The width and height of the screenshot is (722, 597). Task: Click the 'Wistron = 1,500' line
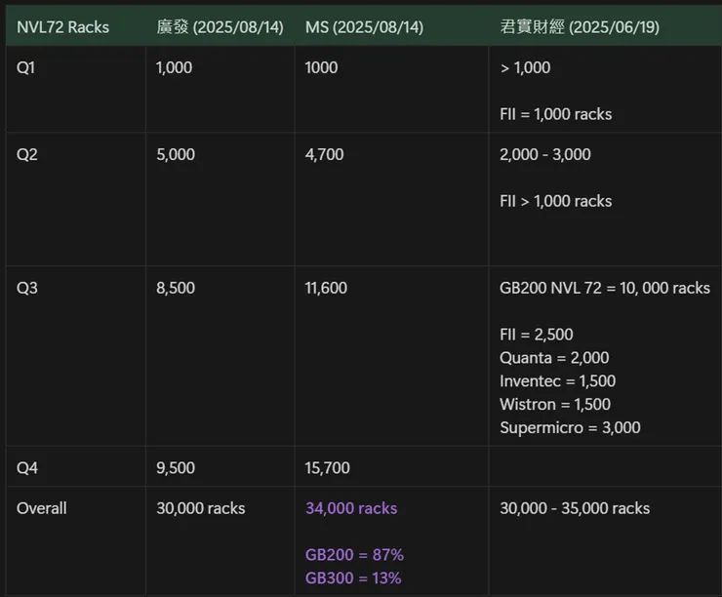555,404
